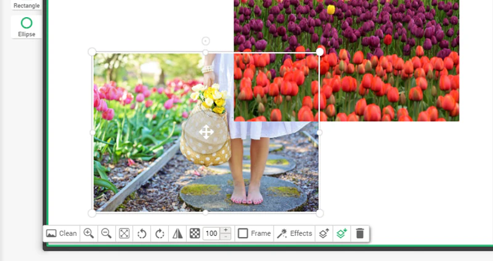Open the Effects menu
493x261 pixels.
coord(295,233)
